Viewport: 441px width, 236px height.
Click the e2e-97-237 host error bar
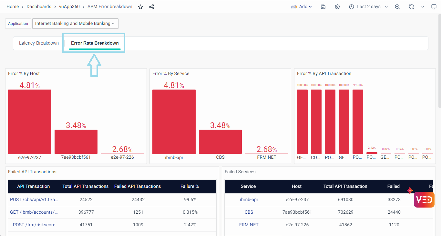point(30,122)
